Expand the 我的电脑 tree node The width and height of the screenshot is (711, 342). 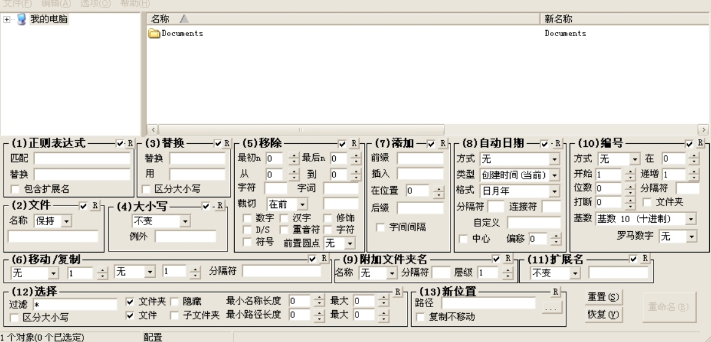pos(6,20)
